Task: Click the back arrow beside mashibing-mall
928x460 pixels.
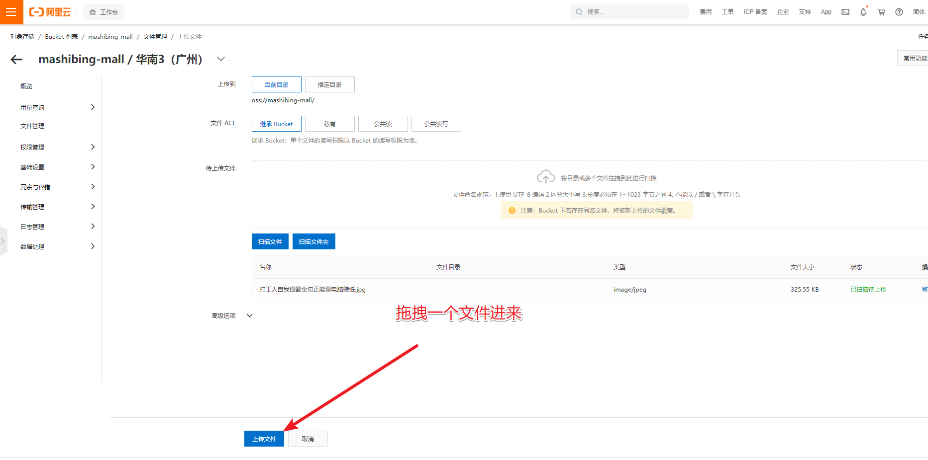Action: [17, 60]
